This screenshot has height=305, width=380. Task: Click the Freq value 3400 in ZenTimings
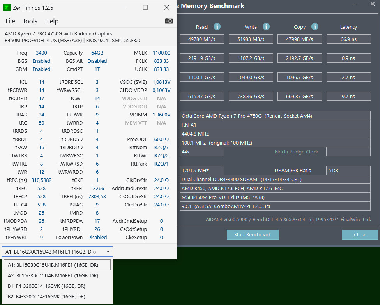pyautogui.click(x=41, y=53)
